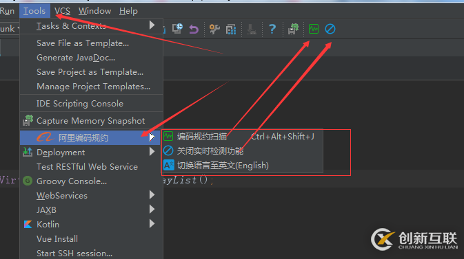Expand the Deployment submenu arrow
Viewport: 464px width, 259px height.
point(152,151)
